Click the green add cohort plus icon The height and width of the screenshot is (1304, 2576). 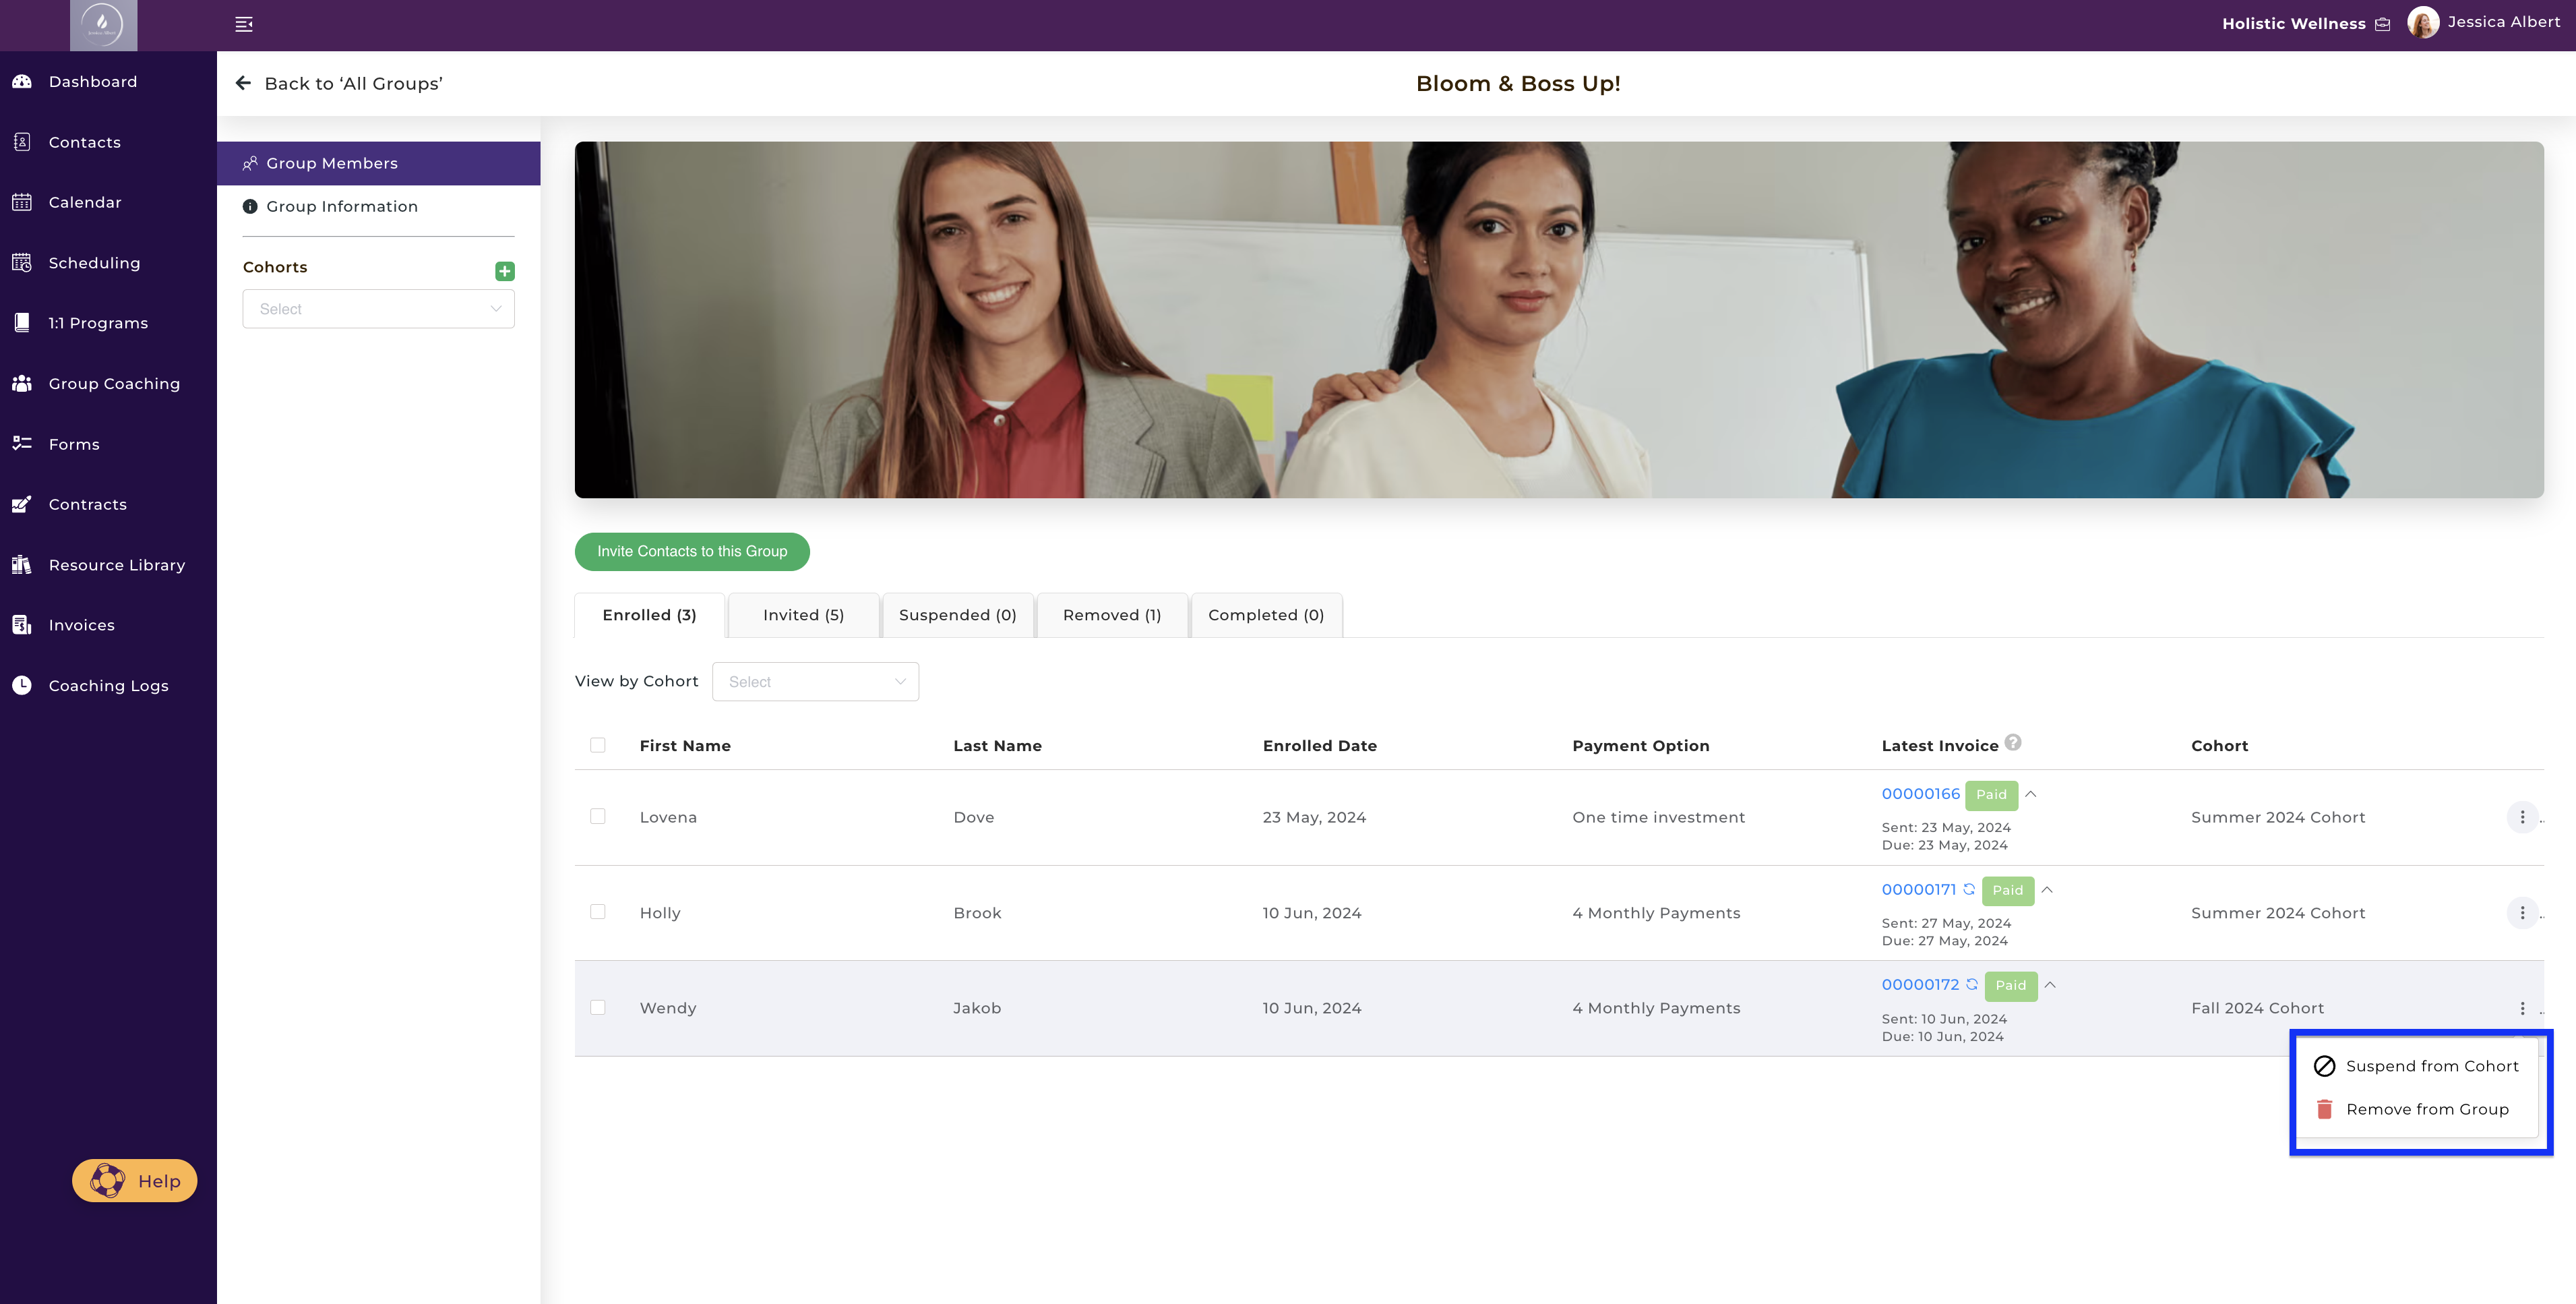(505, 271)
